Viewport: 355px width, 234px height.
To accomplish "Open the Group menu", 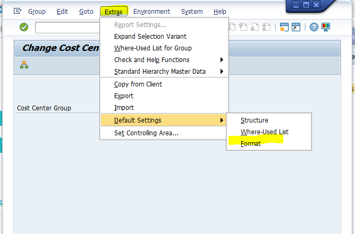I will tap(37, 12).
